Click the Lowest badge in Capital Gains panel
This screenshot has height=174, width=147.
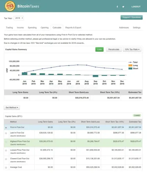pos(137,115)
